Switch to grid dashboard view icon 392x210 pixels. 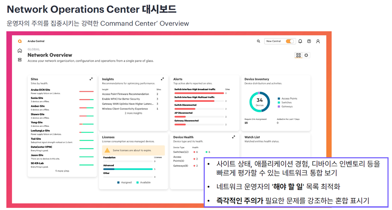(x=298, y=55)
